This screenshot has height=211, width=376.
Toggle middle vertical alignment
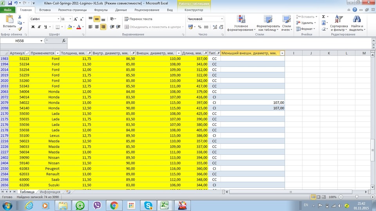click(x=97, y=19)
